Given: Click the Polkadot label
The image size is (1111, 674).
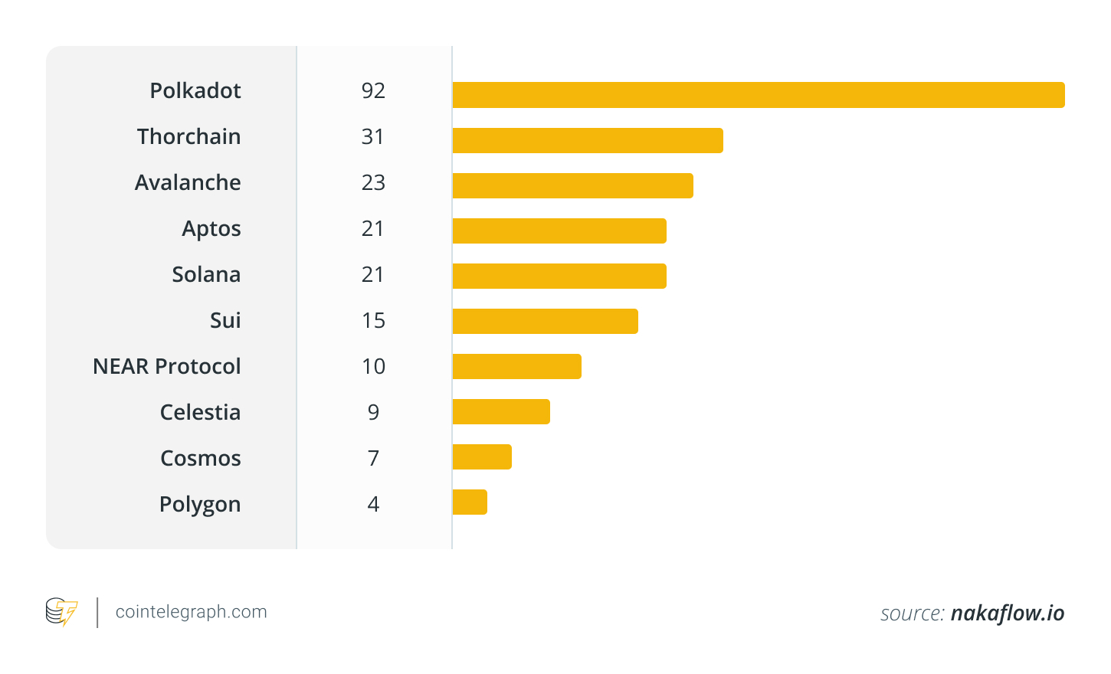Looking at the screenshot, I should pos(195,91).
